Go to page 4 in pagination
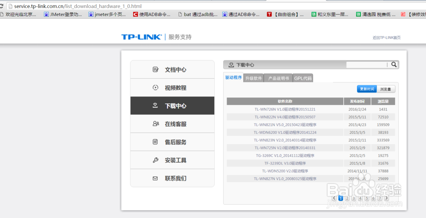Image resolution: width=426 pixels, height=218 pixels. tap(360, 198)
